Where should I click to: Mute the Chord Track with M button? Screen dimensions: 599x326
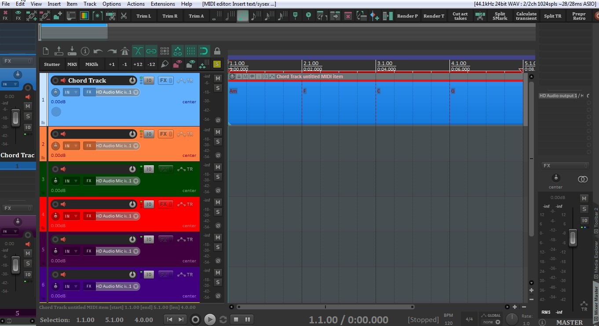218,79
